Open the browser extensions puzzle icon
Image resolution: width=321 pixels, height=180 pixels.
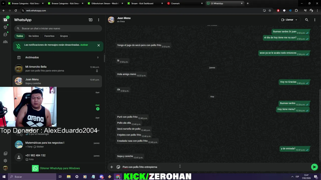coord(296,10)
